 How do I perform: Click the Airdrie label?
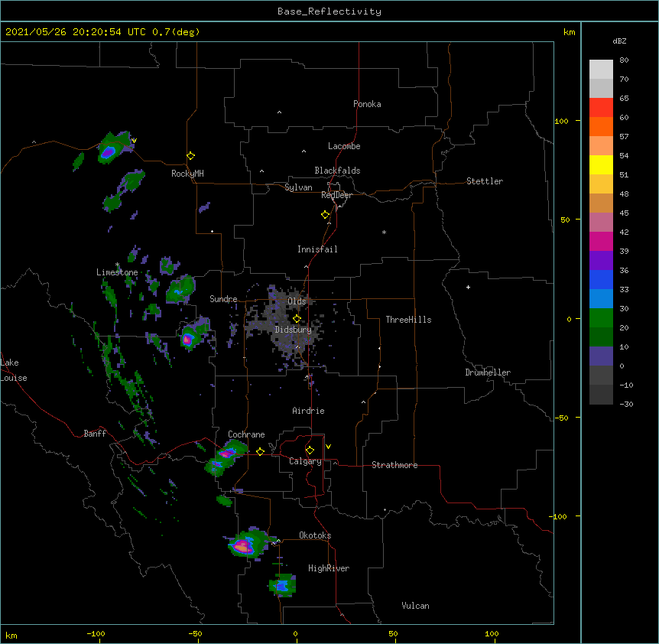(x=308, y=411)
